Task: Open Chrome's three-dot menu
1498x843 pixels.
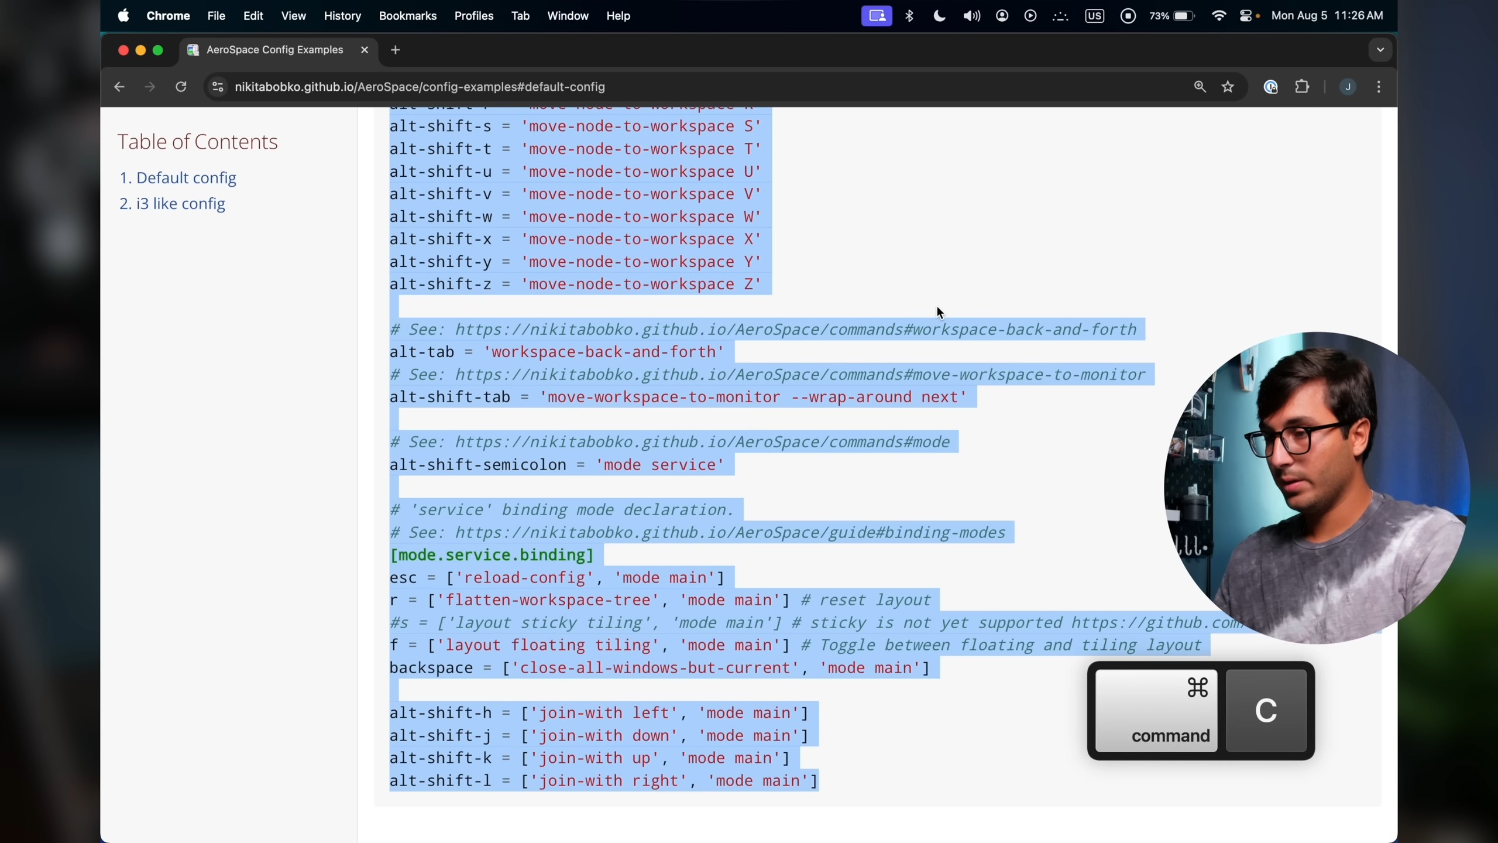Action: (1379, 87)
